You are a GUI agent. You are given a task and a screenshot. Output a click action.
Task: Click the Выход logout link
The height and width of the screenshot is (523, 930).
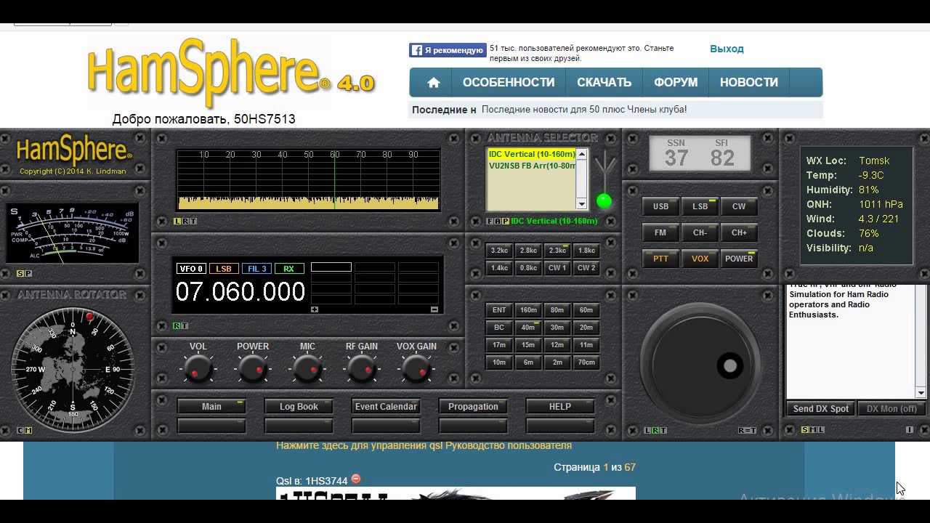click(727, 49)
